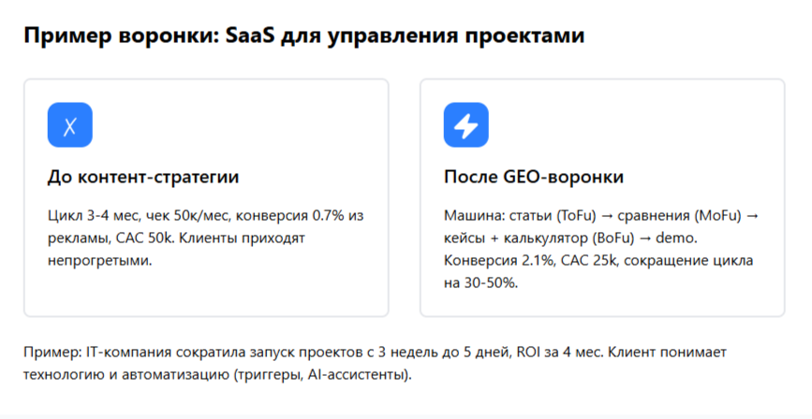The width and height of the screenshot is (812, 419).
Task: Click the blue X icon
Action: click(x=70, y=125)
